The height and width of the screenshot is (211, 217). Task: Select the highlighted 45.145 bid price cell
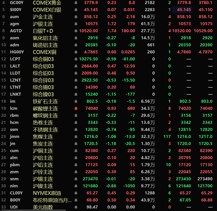pos(182,10)
